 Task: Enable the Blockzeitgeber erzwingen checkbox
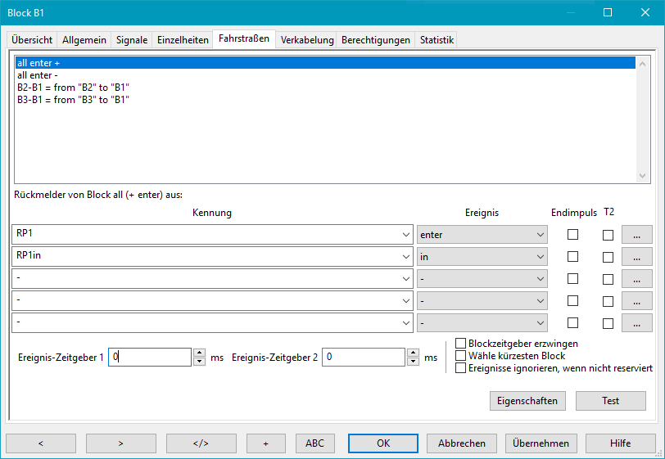coord(460,344)
